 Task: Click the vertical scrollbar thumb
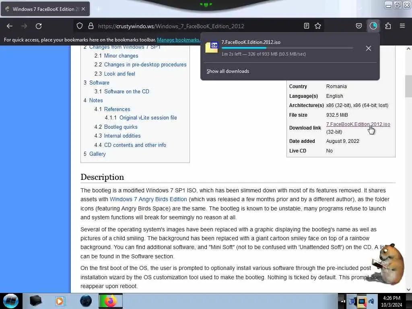[x=408, y=86]
